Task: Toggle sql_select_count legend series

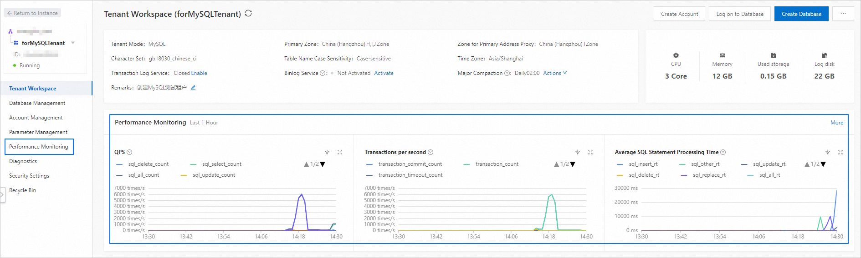Action: point(216,164)
